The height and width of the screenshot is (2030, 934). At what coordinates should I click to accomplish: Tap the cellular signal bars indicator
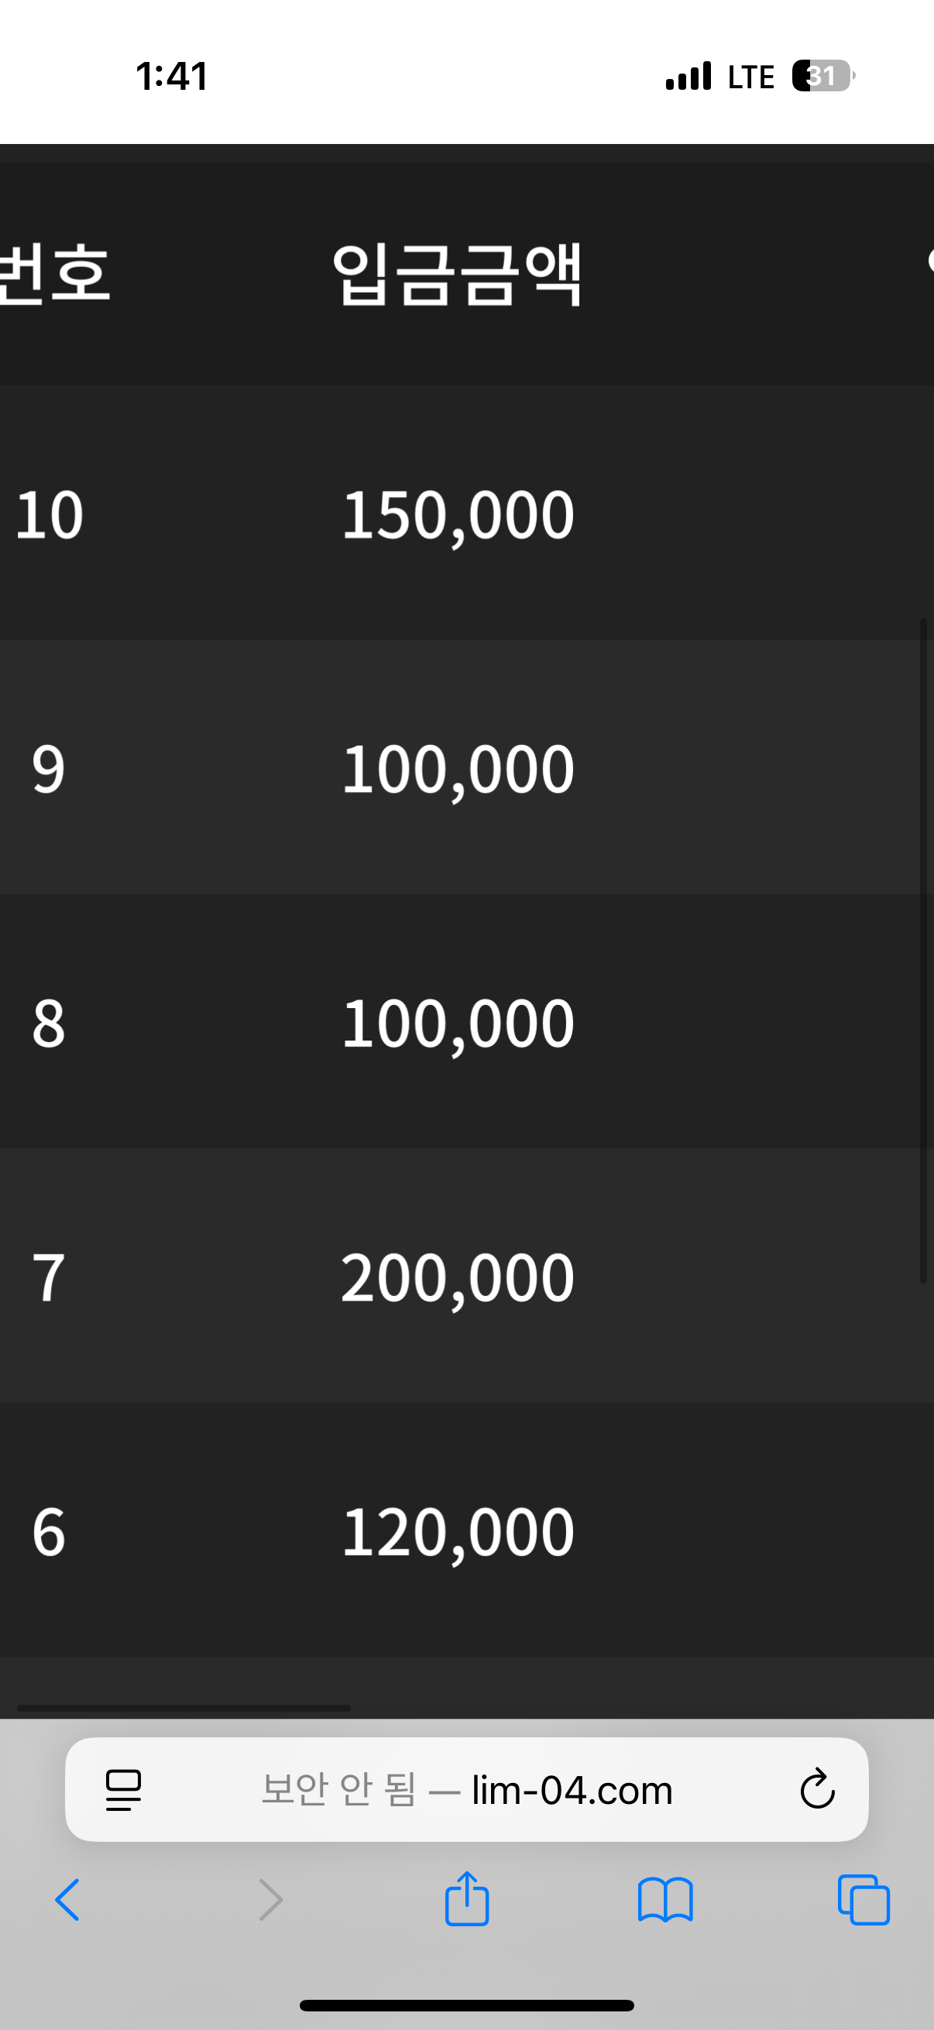pyautogui.click(x=688, y=76)
